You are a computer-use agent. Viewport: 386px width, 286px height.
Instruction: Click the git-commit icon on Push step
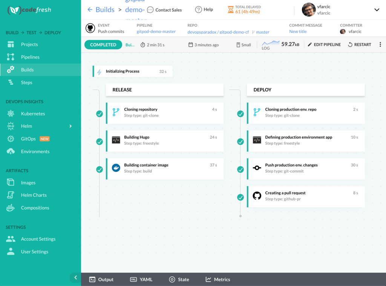point(257,168)
